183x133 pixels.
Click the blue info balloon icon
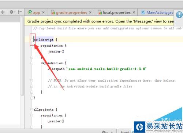179,15
